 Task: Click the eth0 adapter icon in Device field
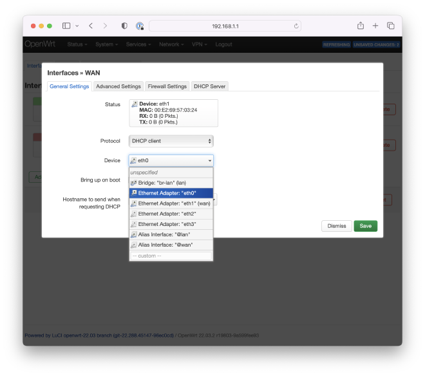point(133,160)
